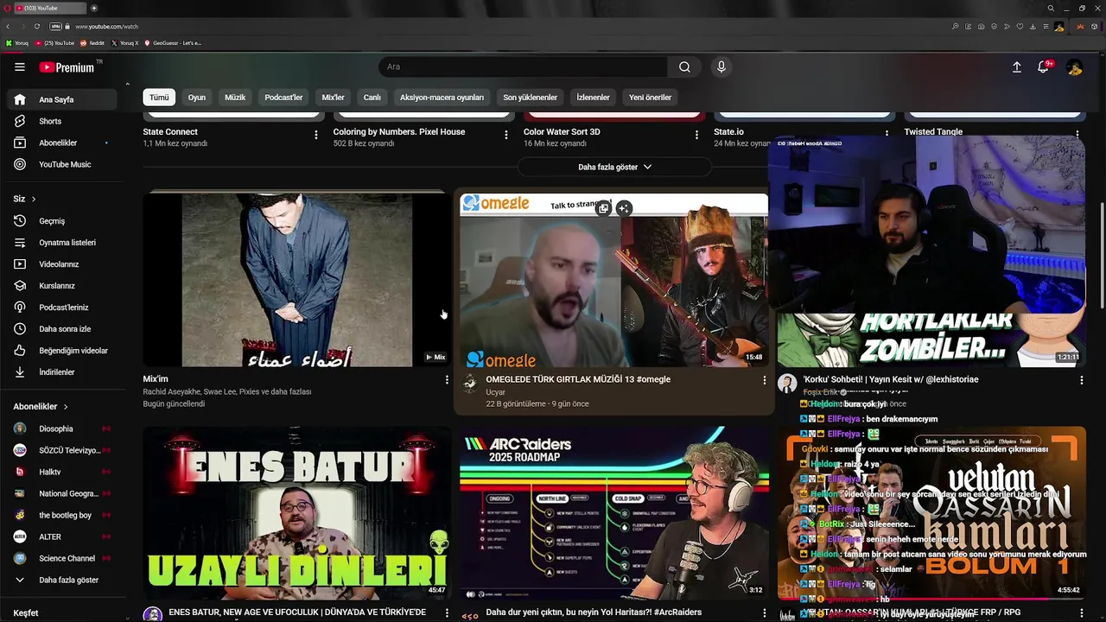
Task: Open the upload/create icon in the header
Action: coord(1017,67)
